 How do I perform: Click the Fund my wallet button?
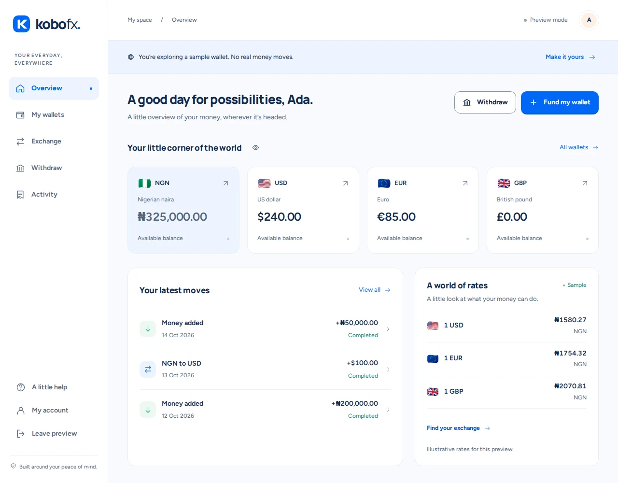click(x=560, y=103)
